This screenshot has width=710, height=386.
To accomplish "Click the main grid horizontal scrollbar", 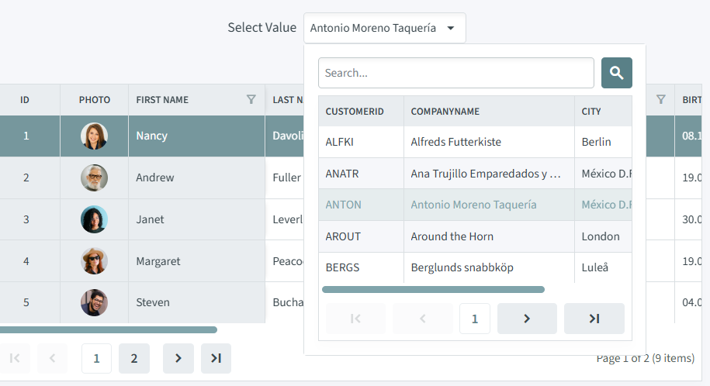I will pos(107,329).
